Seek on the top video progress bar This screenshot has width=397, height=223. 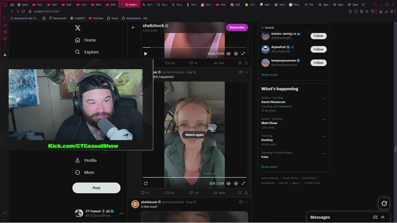[x=194, y=47]
